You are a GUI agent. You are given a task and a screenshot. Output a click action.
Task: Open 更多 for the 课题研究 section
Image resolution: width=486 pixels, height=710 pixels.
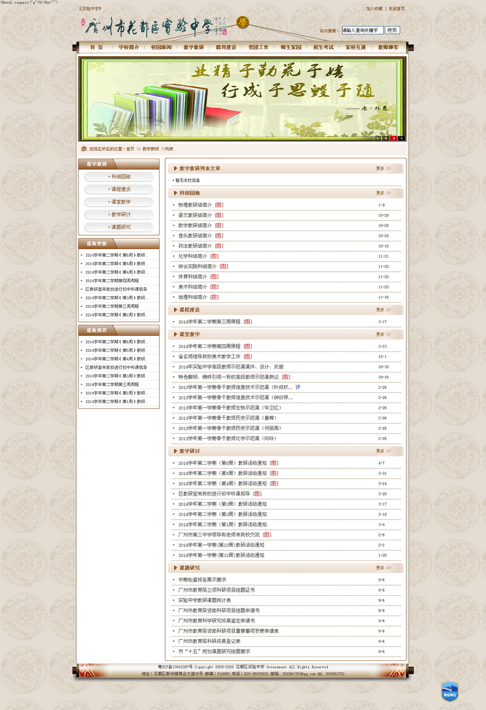383,568
